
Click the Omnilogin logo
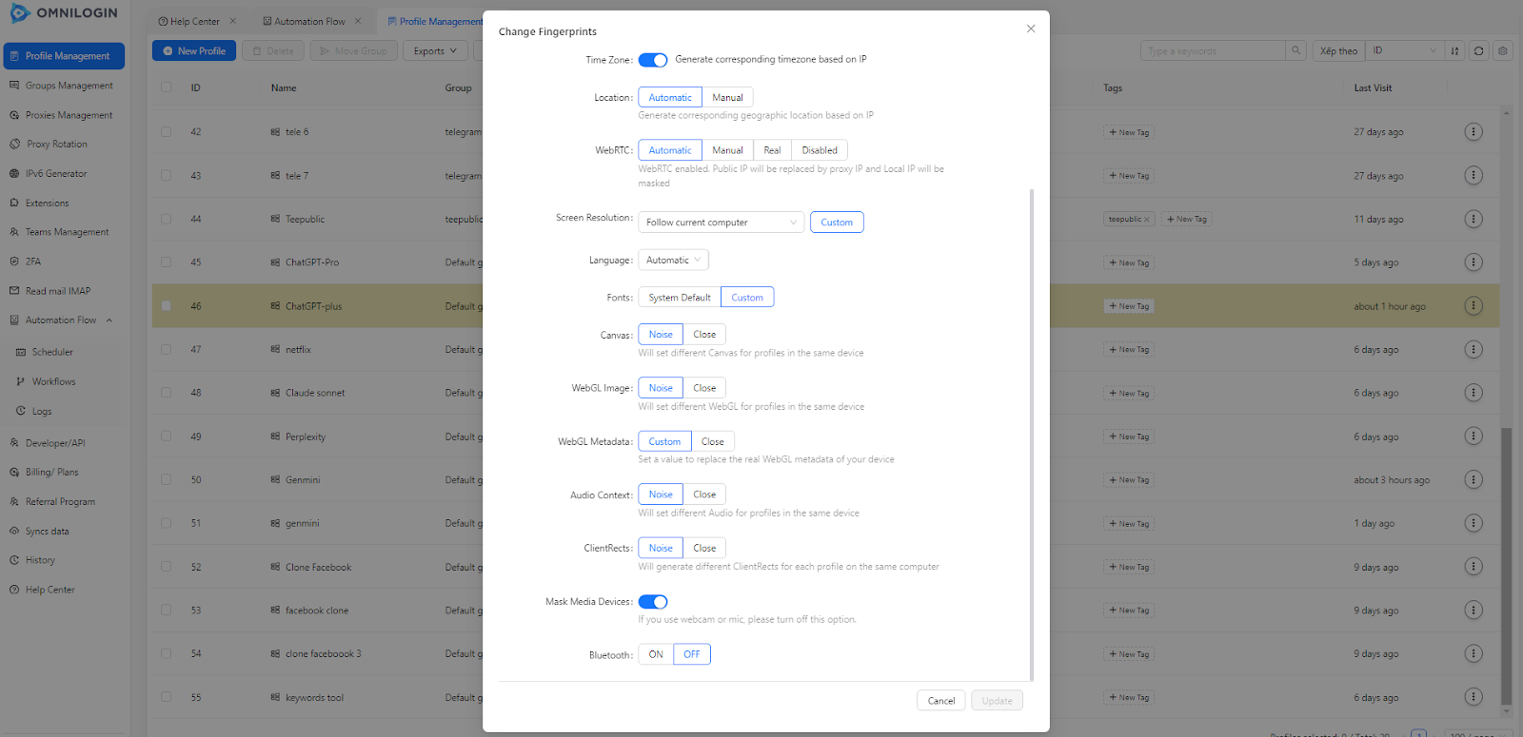coord(64,13)
